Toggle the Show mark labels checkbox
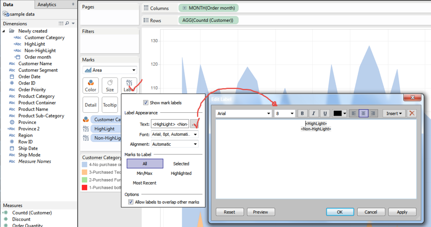 coord(146,103)
